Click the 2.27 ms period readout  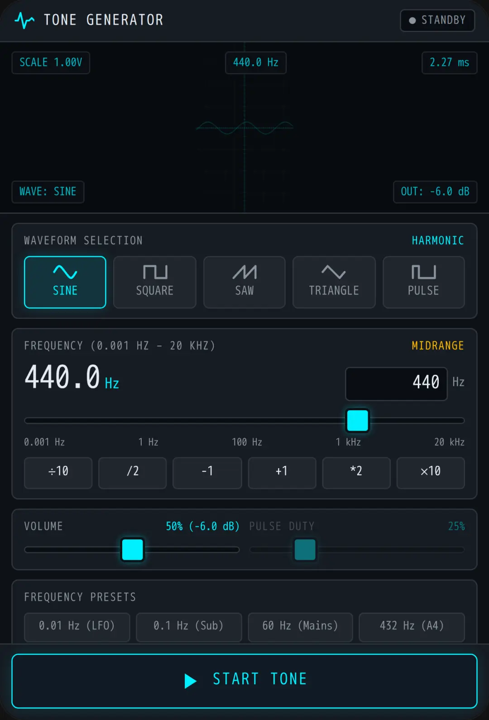pyautogui.click(x=450, y=62)
